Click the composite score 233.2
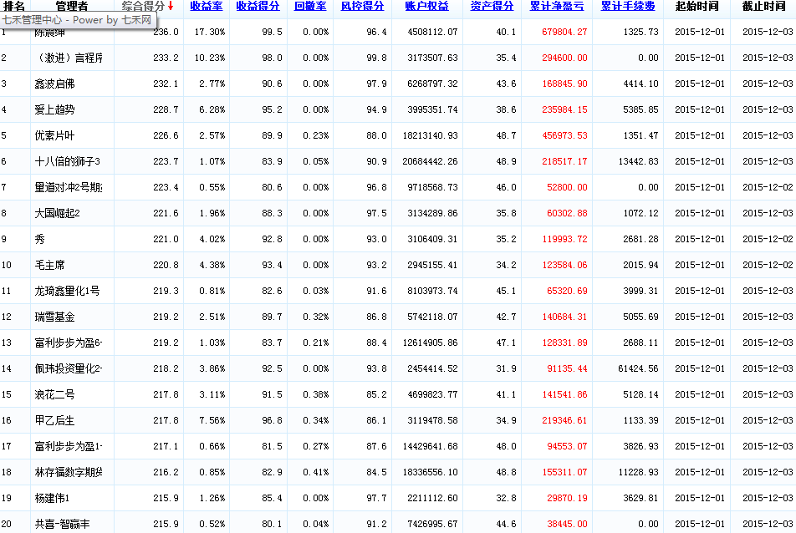The width and height of the screenshot is (796, 533). (166, 58)
